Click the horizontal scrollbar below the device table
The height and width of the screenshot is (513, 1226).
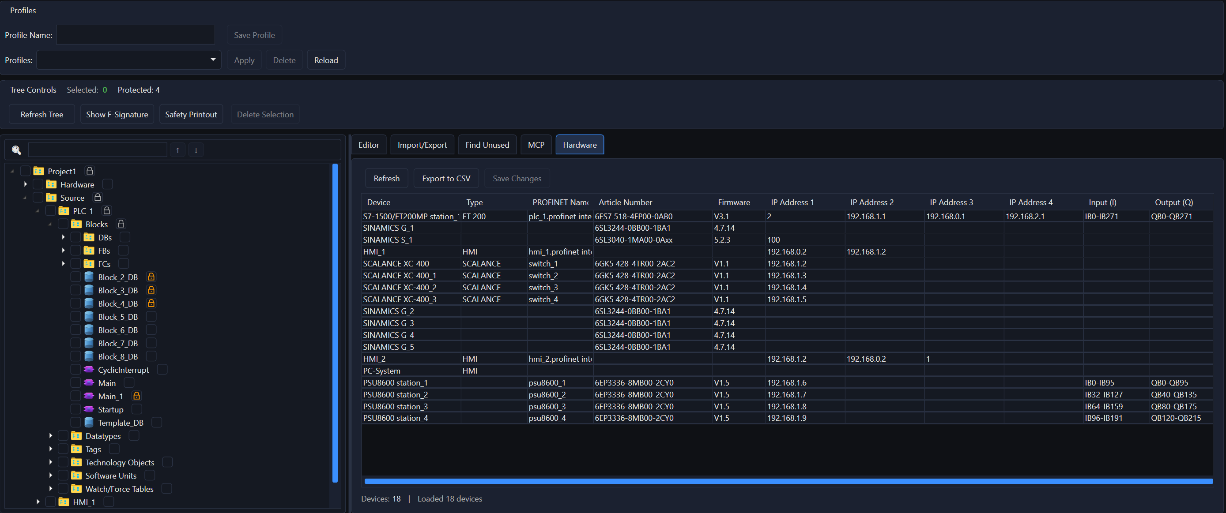(785, 481)
